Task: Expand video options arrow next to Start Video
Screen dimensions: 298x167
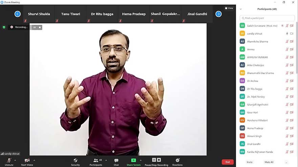Action: pos(34,160)
